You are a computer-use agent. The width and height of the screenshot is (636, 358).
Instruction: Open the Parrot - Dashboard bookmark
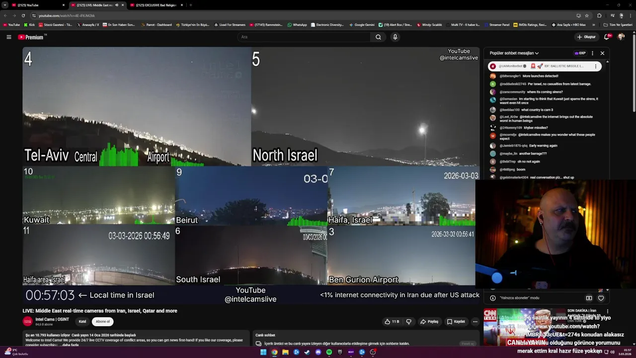(157, 24)
